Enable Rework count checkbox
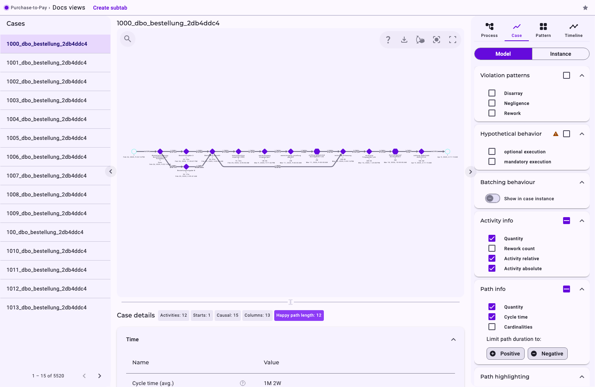 click(x=492, y=248)
